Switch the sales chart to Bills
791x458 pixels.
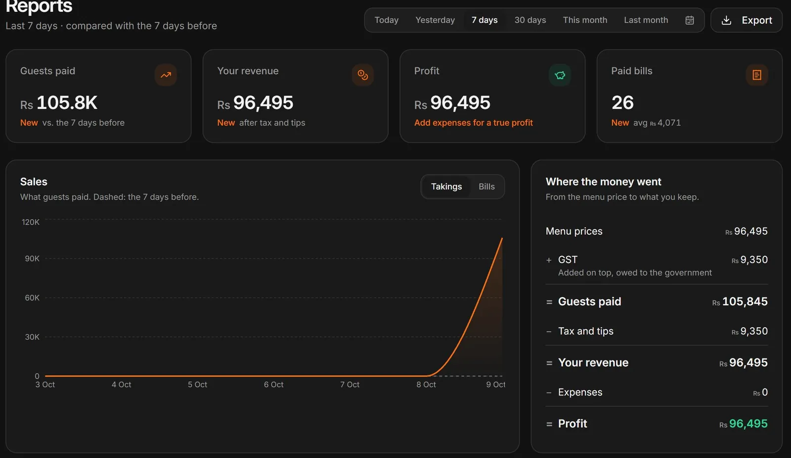(x=486, y=186)
